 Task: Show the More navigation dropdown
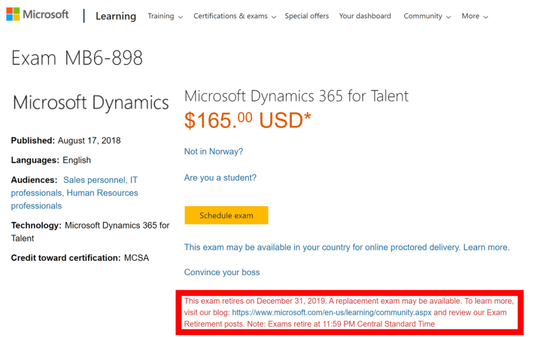pyautogui.click(x=474, y=16)
